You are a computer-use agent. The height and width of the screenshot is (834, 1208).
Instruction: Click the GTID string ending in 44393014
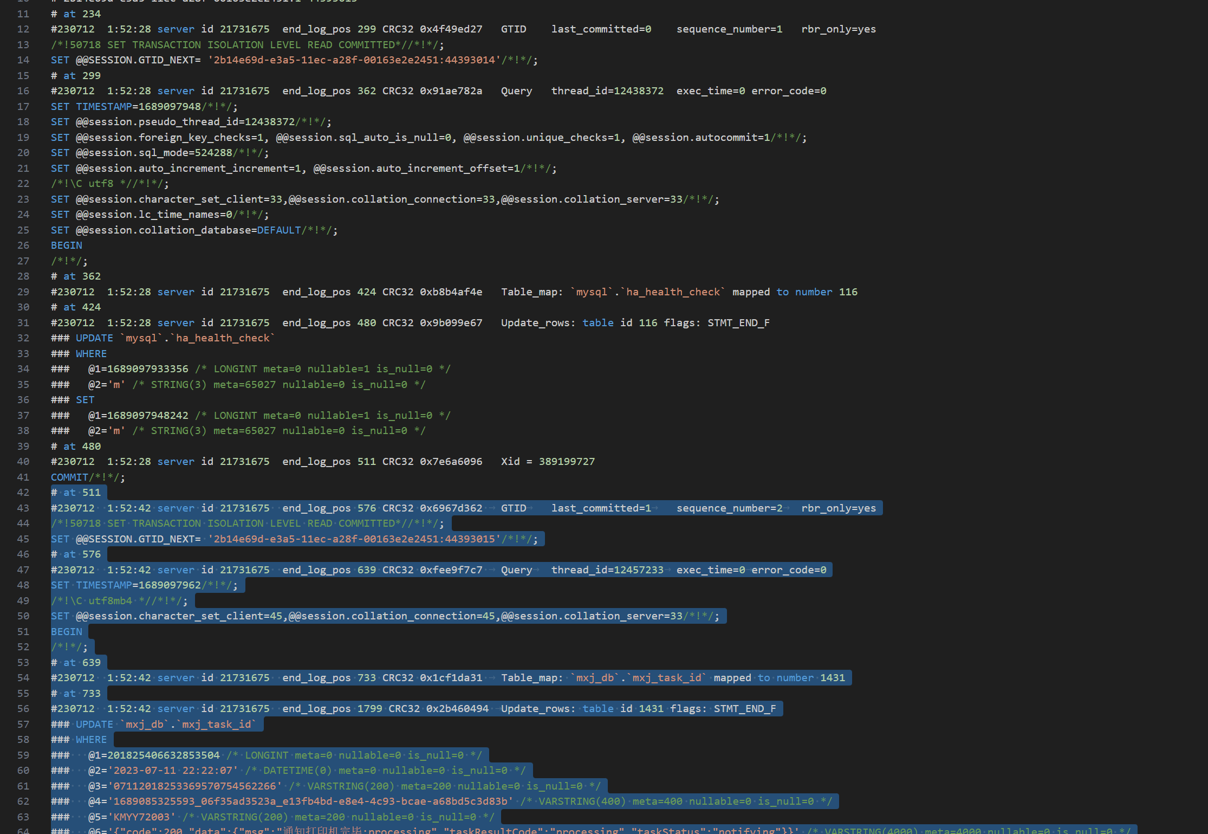pos(354,60)
